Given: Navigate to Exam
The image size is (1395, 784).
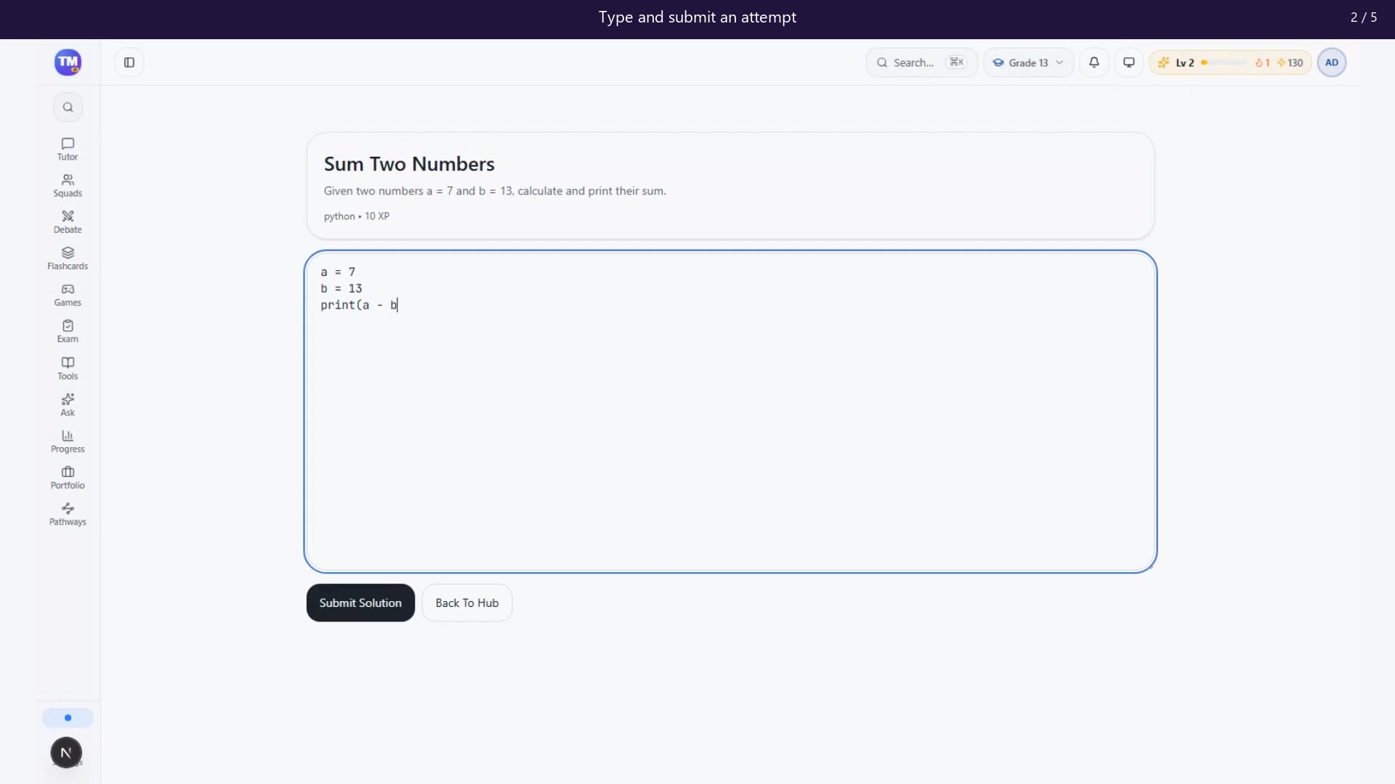Looking at the screenshot, I should coord(68,331).
